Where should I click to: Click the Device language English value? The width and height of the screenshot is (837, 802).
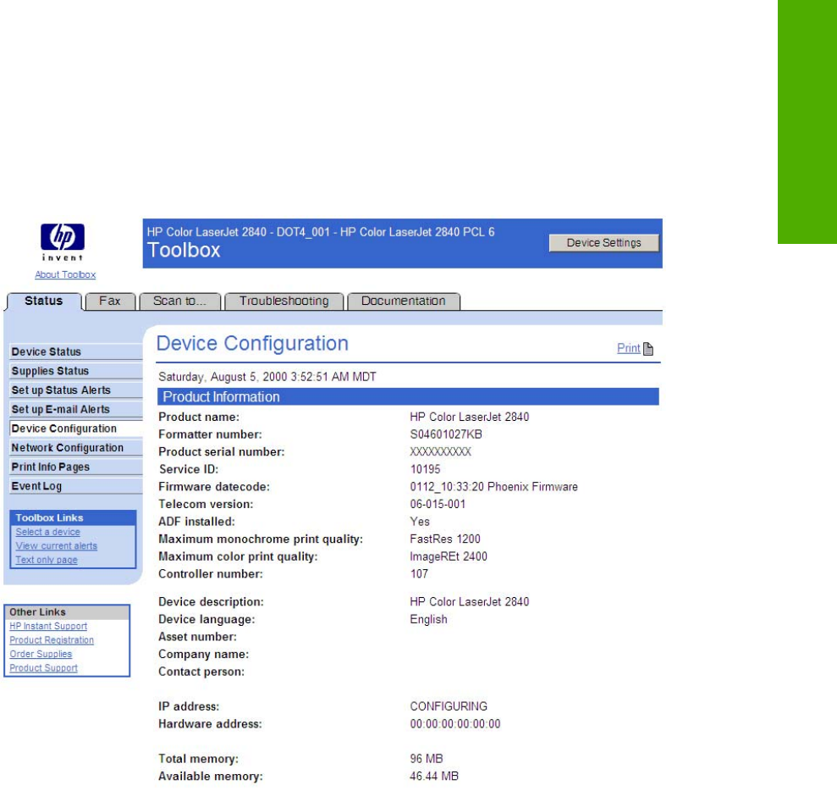click(428, 620)
